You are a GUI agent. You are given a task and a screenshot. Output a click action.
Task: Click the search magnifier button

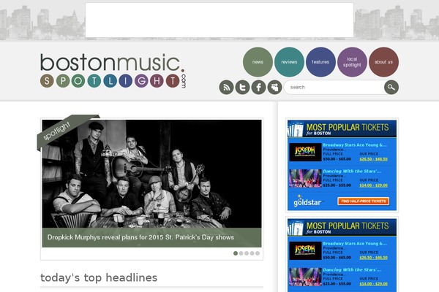click(x=391, y=87)
